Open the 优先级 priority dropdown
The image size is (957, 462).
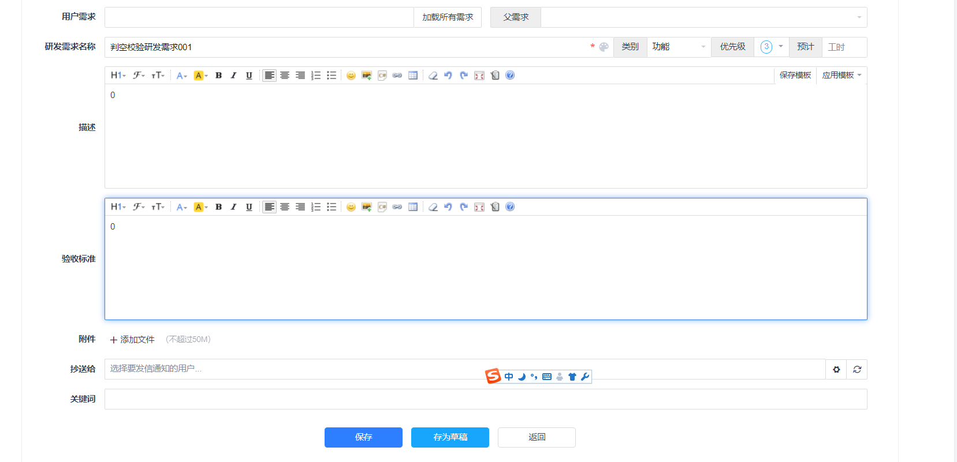[772, 47]
